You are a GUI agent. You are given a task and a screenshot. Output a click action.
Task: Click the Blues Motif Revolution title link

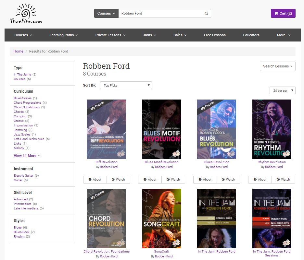click(162, 162)
